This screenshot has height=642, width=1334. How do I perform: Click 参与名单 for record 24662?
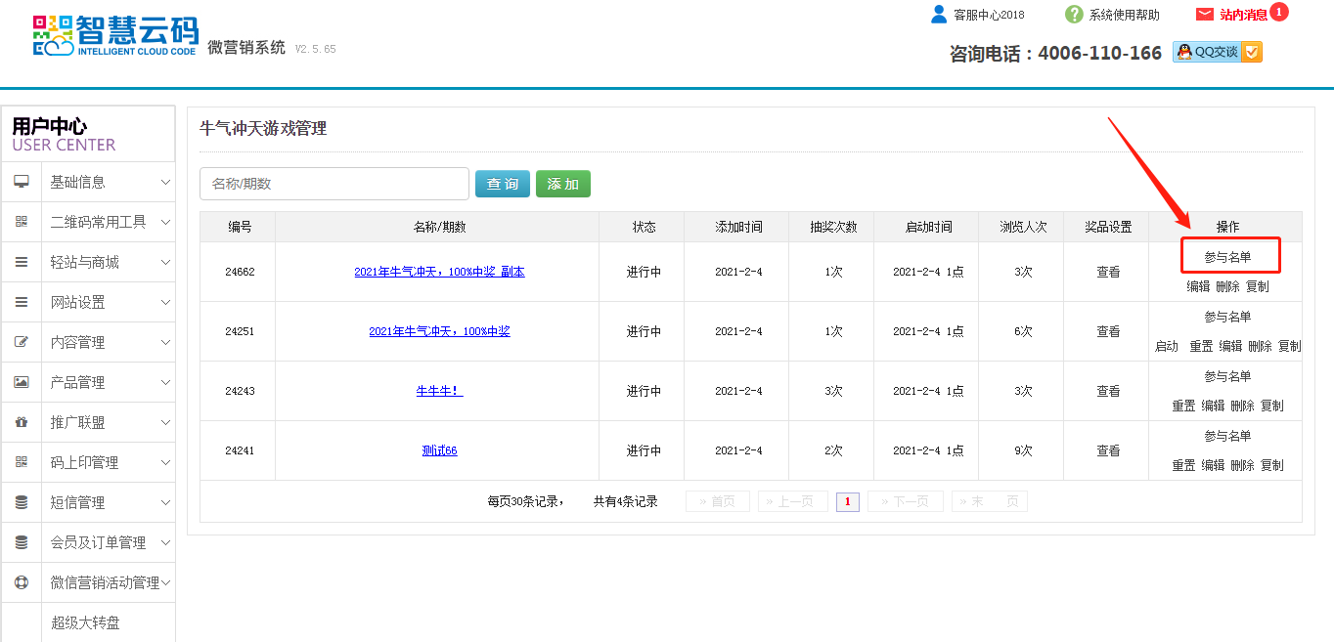pyautogui.click(x=1227, y=257)
